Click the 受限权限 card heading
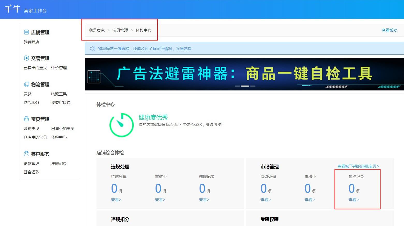404x226 pixels. 269,219
